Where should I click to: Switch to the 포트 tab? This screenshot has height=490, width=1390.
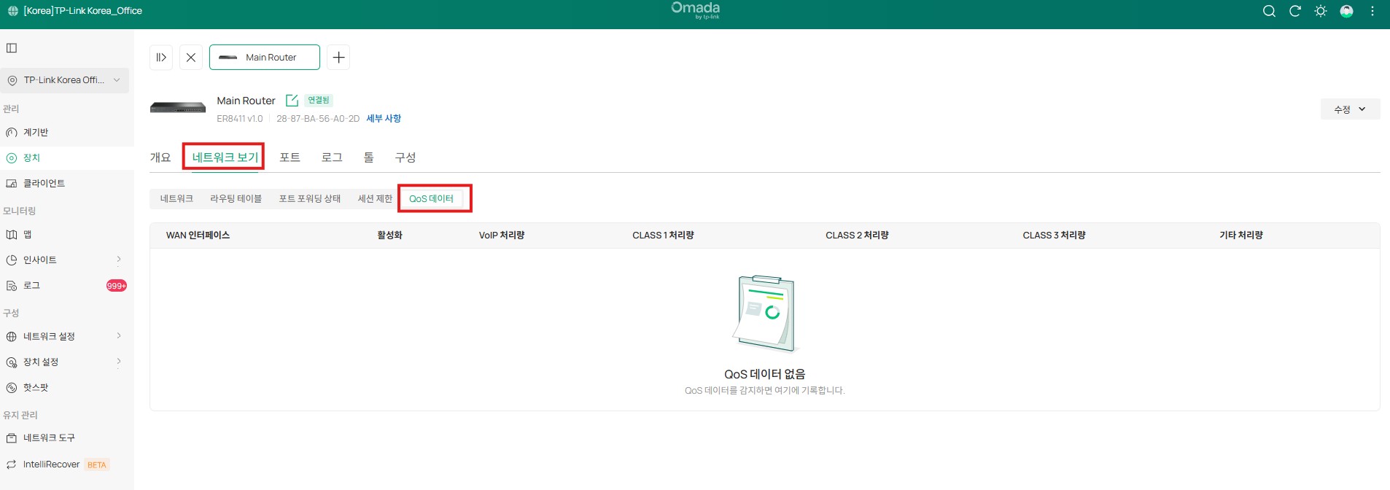point(290,157)
